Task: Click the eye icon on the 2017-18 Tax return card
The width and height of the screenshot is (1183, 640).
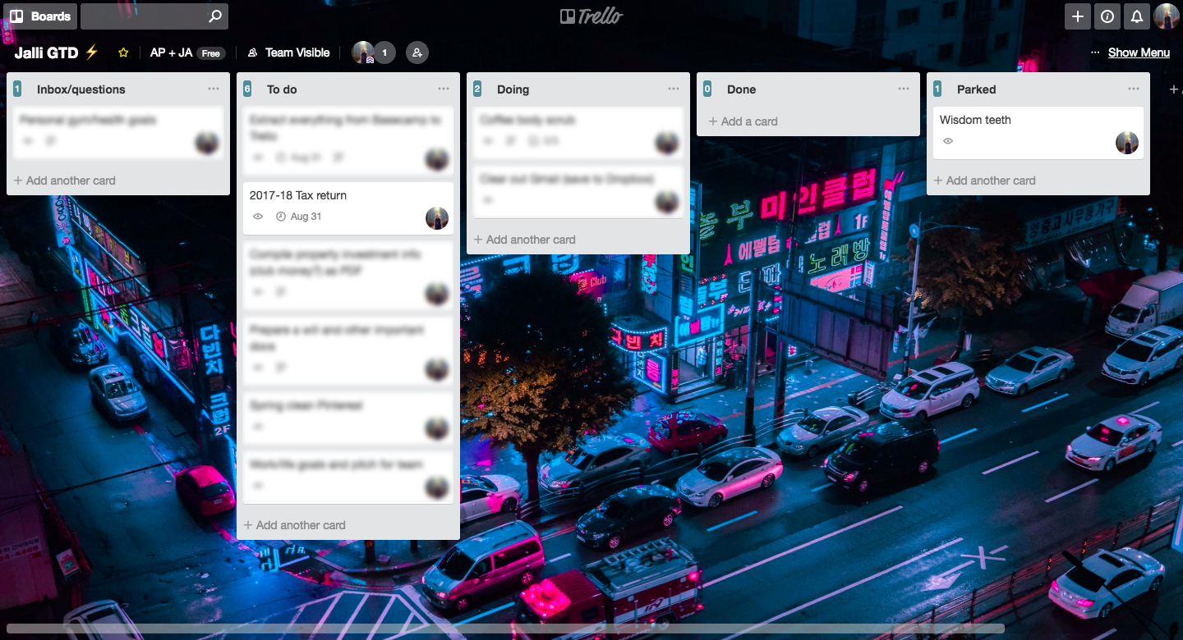Action: point(257,217)
